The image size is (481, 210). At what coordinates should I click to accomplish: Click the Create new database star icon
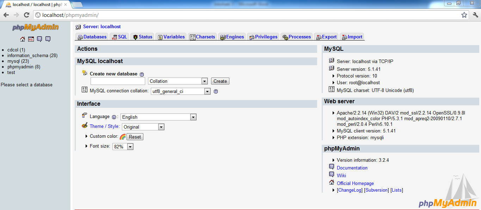[x=85, y=73]
